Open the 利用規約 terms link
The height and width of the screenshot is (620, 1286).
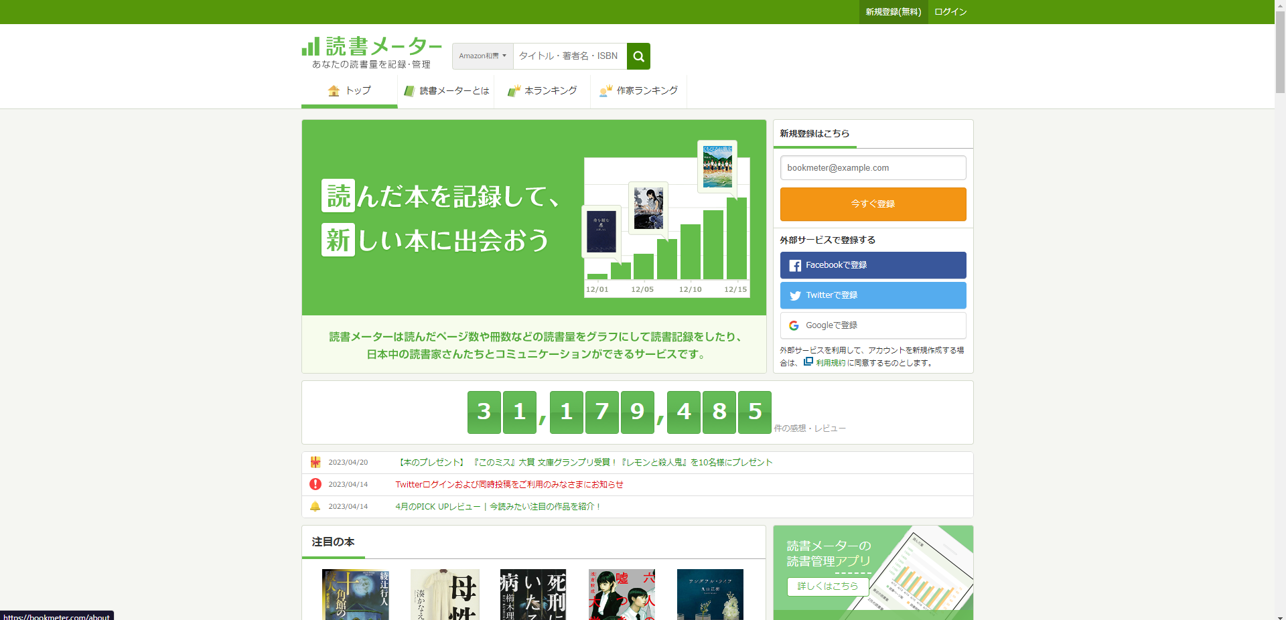point(831,363)
